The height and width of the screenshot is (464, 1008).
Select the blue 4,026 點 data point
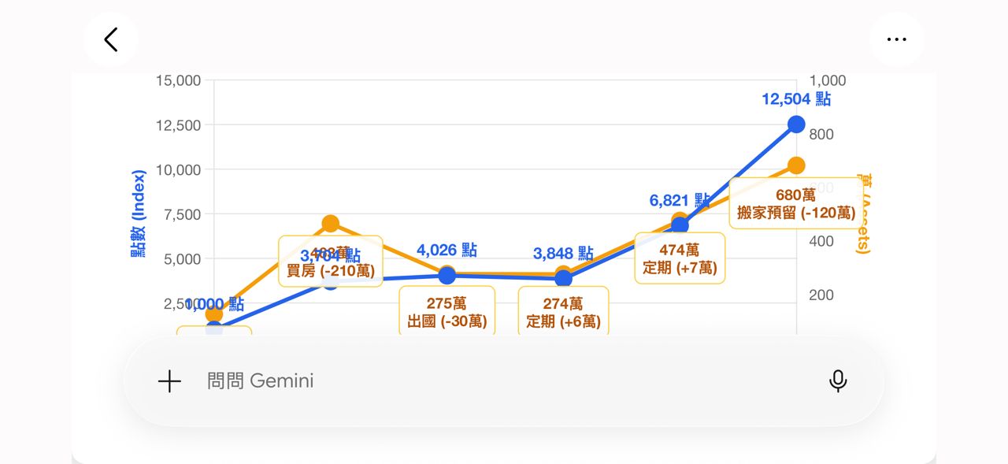point(447,276)
